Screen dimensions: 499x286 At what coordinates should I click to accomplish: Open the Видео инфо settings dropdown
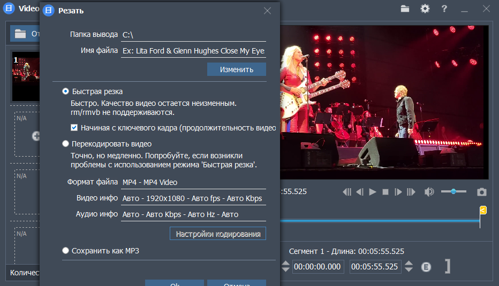193,198
